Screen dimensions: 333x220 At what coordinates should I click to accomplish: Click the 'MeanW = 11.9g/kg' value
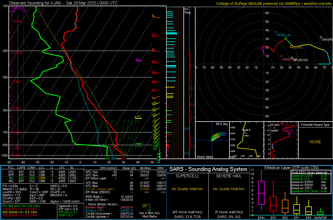point(14,189)
